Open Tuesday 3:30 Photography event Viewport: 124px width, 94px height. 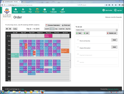[32, 74]
